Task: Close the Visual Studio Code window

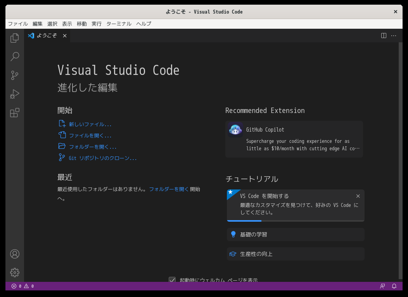Action: (396, 12)
